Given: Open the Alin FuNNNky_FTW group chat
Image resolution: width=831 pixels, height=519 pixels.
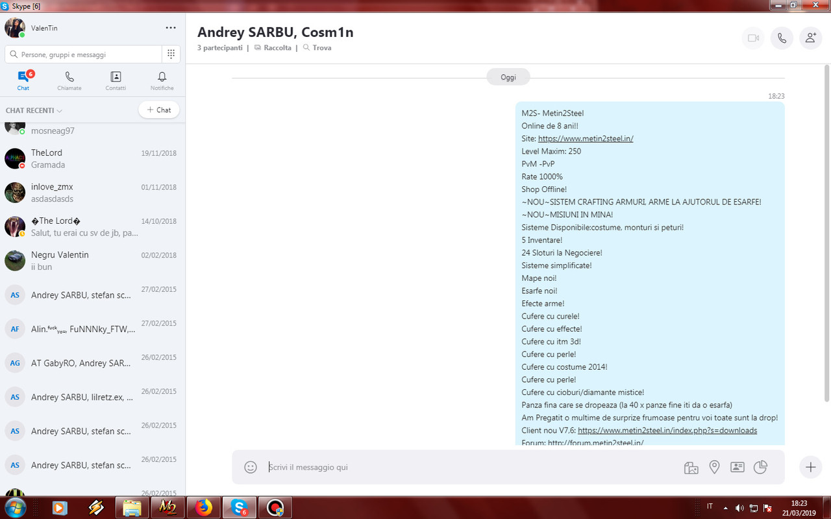Looking at the screenshot, I should click(x=93, y=329).
